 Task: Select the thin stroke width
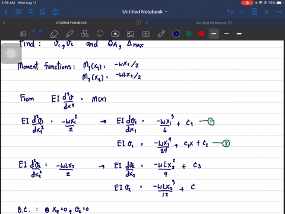click(227, 34)
